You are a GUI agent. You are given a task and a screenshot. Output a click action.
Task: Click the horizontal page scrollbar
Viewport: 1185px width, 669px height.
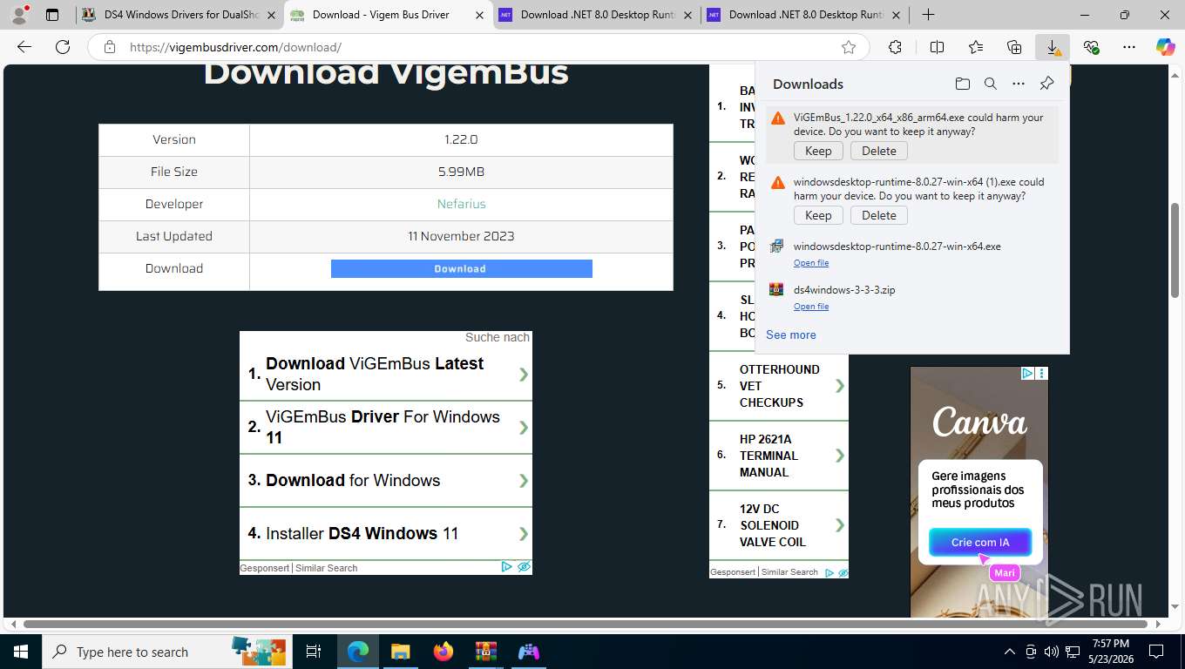[584, 624]
